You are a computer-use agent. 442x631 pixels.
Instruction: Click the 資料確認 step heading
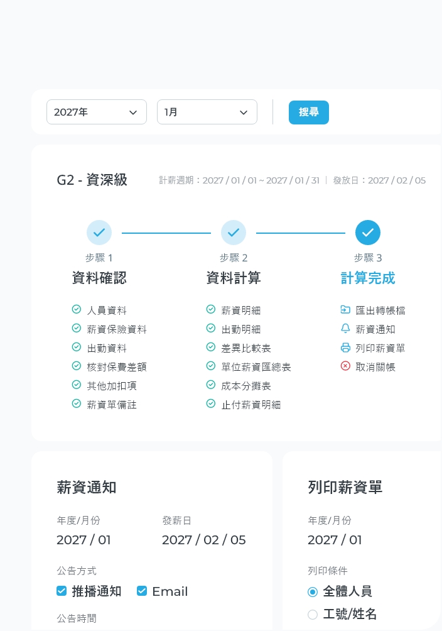99,278
